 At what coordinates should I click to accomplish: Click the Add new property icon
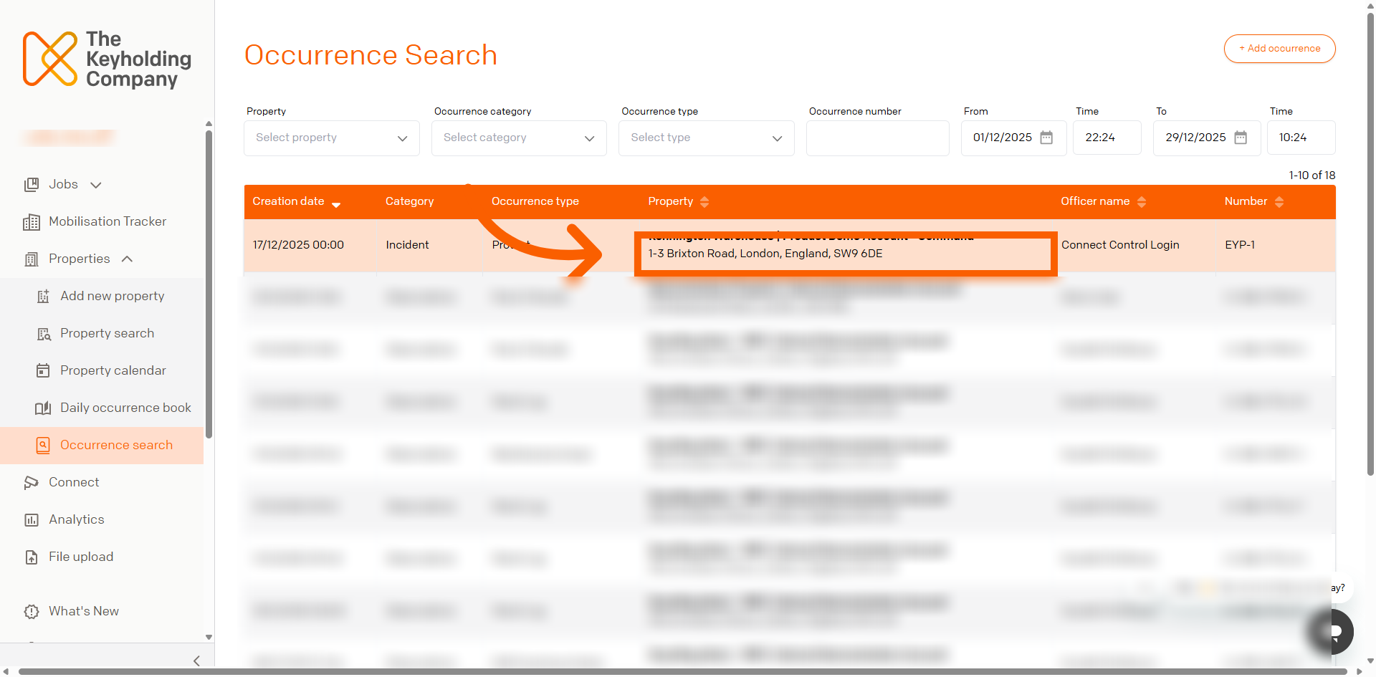43,297
